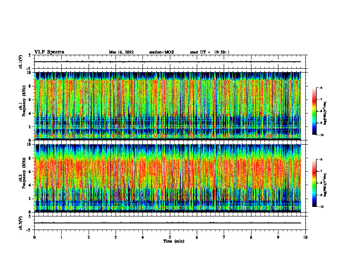Click the "start UT = 19:30: 1" text
The width and height of the screenshot is (344, 266).
click(x=210, y=52)
